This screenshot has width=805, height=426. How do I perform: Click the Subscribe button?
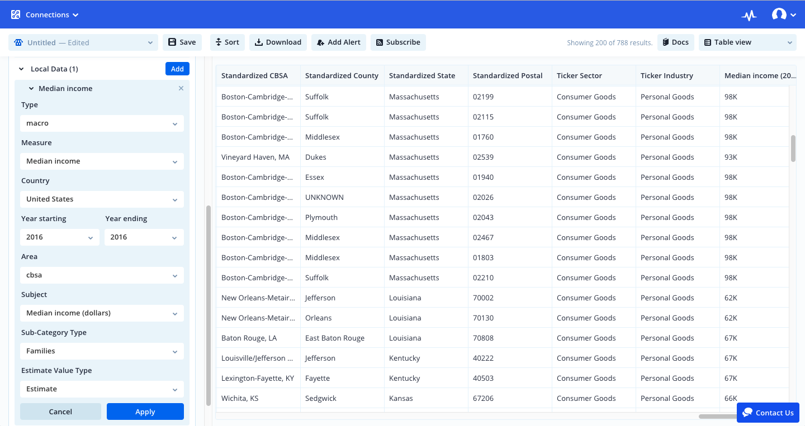click(x=398, y=42)
